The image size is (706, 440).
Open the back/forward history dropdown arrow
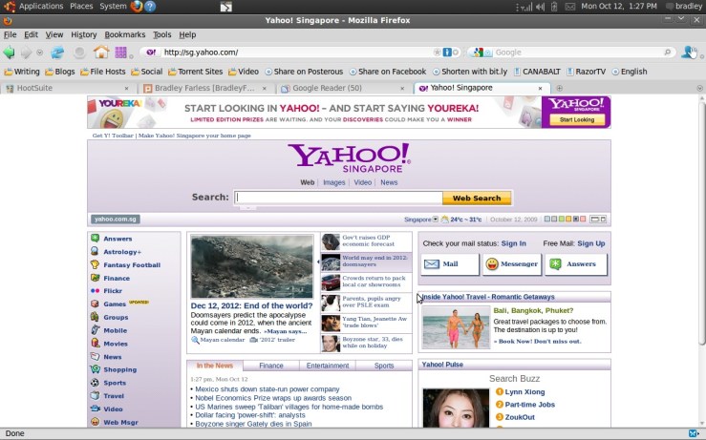point(39,52)
